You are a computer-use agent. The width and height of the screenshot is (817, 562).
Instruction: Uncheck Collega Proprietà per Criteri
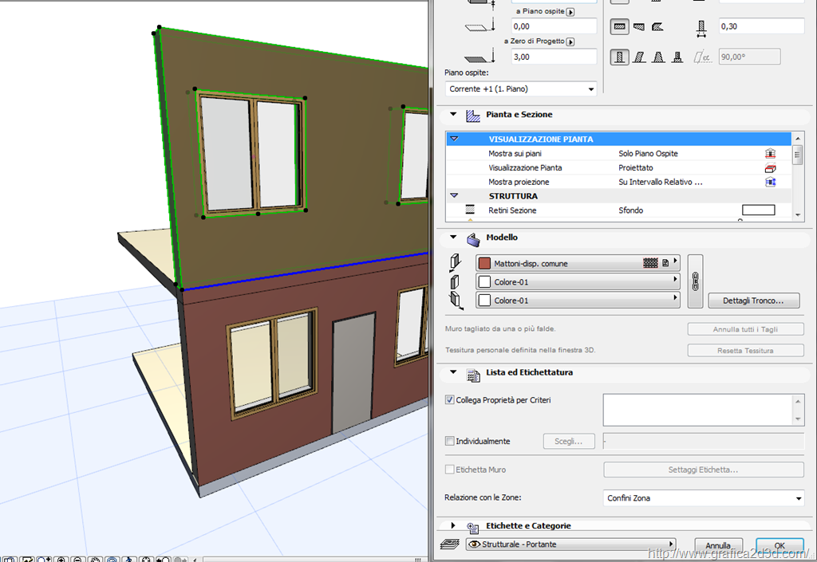[449, 400]
